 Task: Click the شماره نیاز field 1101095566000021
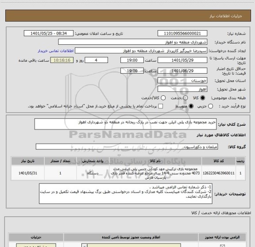coord(182,33)
